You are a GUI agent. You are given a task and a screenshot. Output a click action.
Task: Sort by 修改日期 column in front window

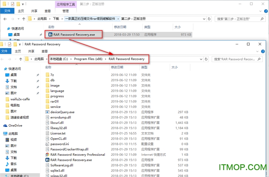pos(117,67)
